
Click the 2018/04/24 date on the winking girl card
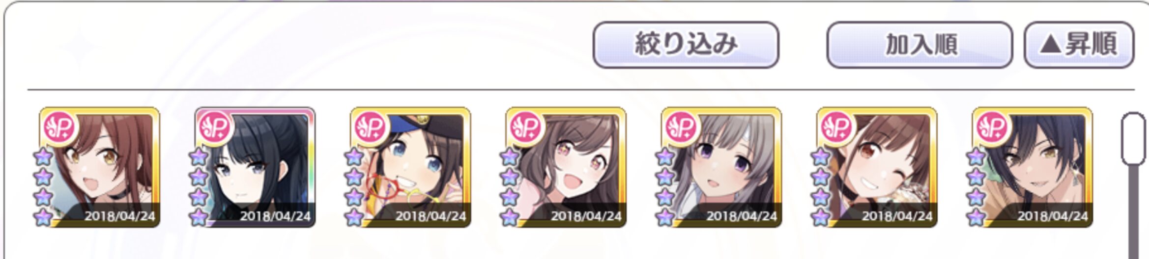(x=897, y=216)
